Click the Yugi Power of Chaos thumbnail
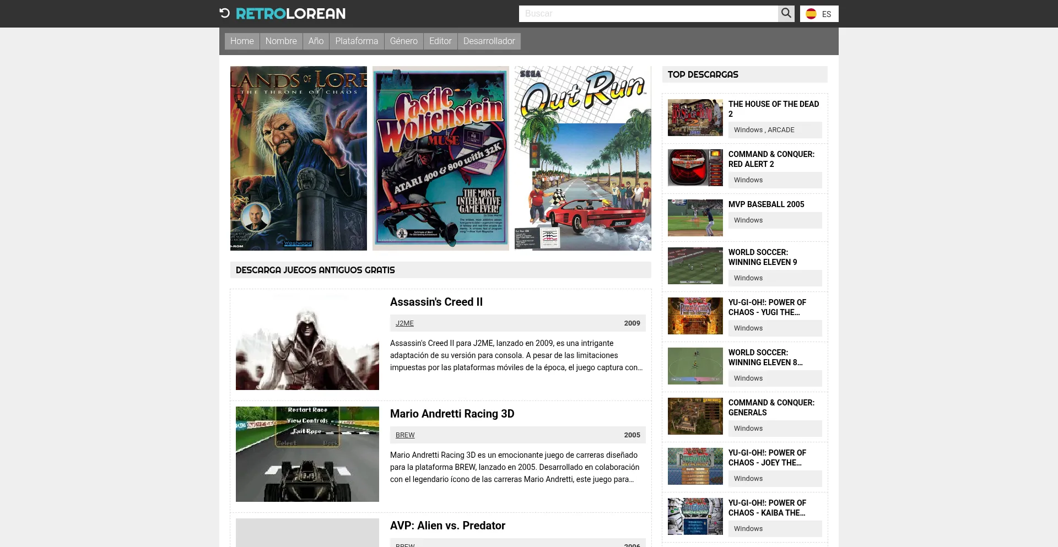Screen dimensions: 1058x547 [695, 316]
